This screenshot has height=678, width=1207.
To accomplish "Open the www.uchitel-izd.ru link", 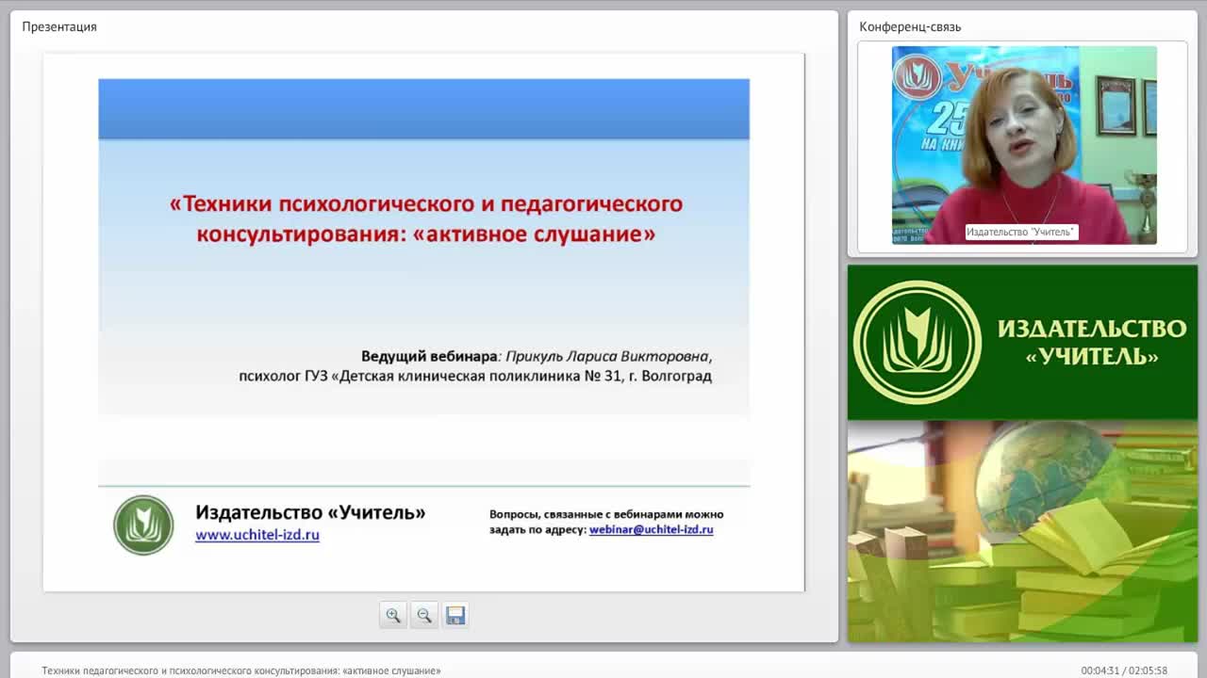I will pyautogui.click(x=257, y=535).
